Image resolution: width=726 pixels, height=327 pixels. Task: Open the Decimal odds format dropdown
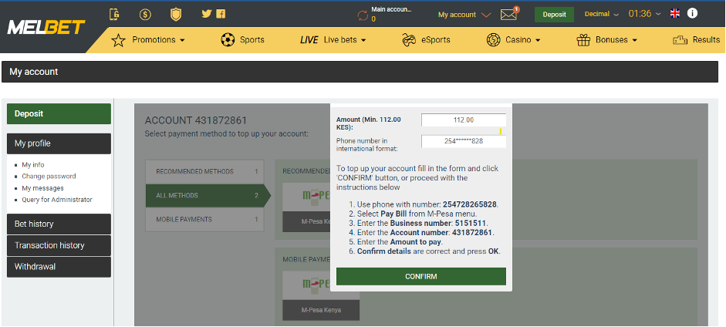[x=602, y=14]
